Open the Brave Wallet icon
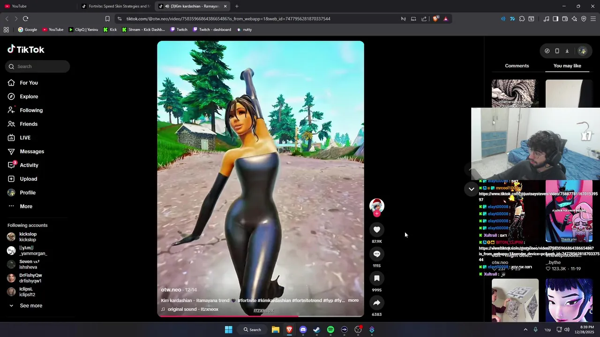Viewport: 600px width, 337px height. (565, 19)
